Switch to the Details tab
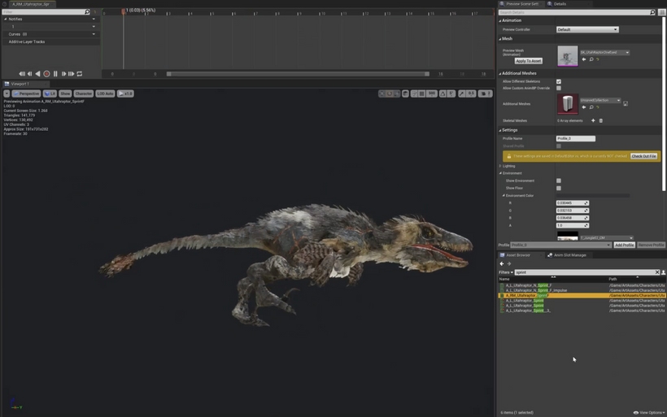 pyautogui.click(x=558, y=4)
